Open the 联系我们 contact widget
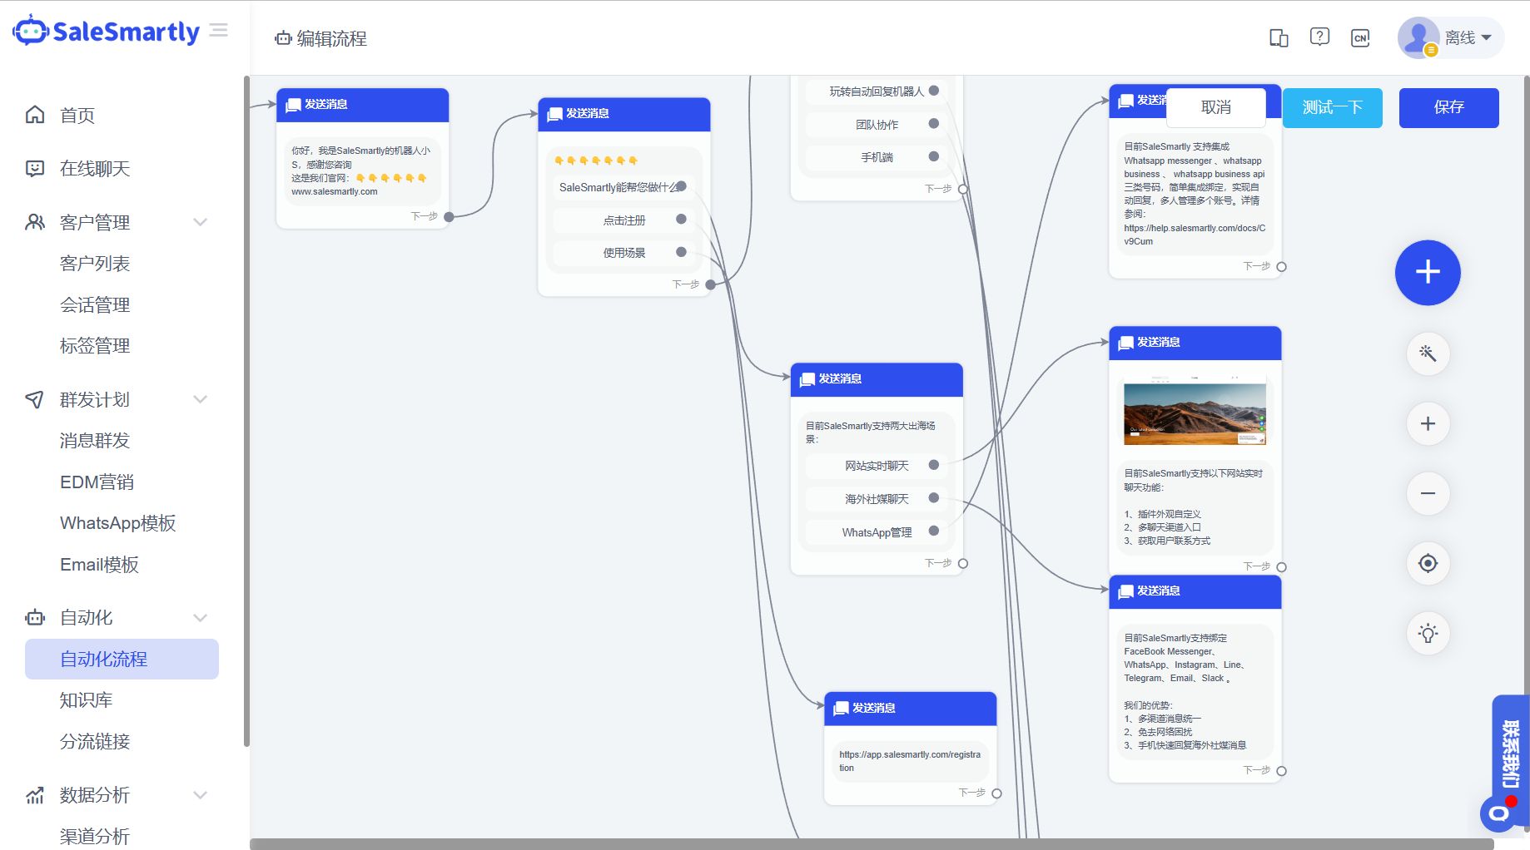Viewport: 1530px width, 850px height. 1510,754
